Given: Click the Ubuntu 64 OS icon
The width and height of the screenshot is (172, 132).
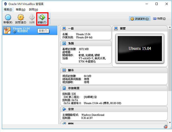Looking at the screenshot, I should [x=7, y=30].
